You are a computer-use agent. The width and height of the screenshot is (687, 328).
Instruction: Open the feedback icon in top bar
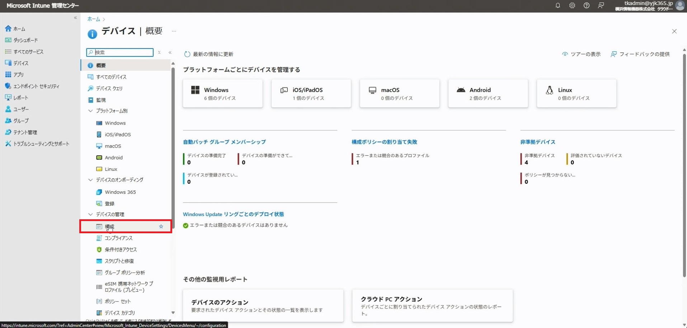coord(601,5)
